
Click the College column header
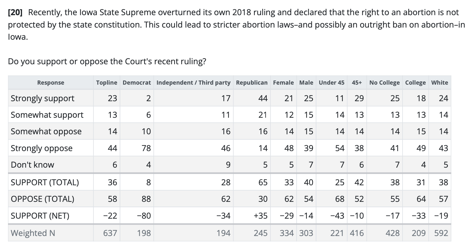(x=415, y=83)
